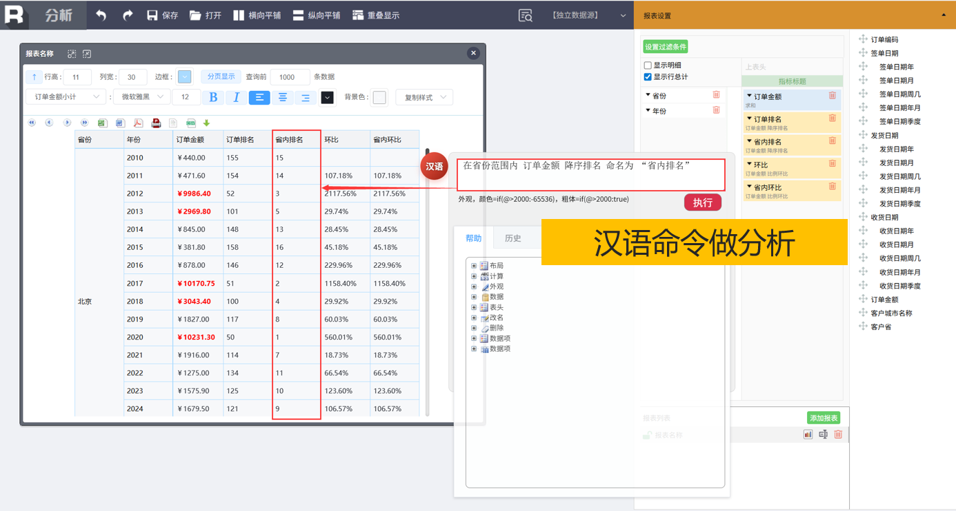Expand the 布局 tree node
Viewport: 956px width, 511px height.
click(x=474, y=266)
